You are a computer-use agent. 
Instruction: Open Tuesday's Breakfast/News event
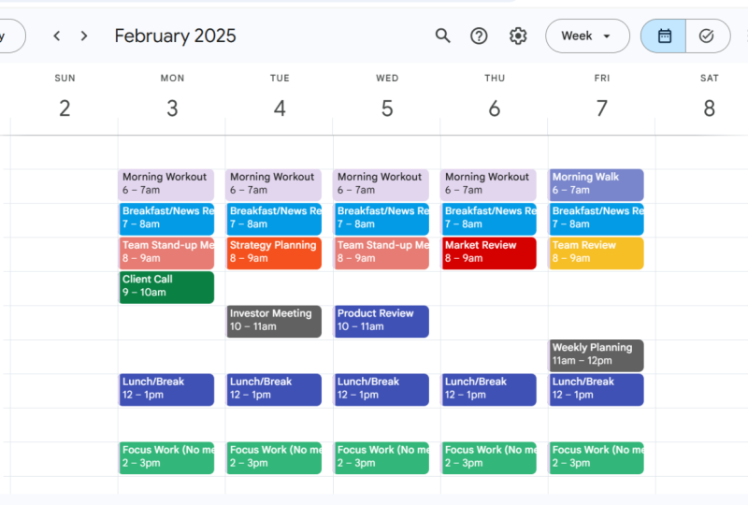tap(274, 219)
